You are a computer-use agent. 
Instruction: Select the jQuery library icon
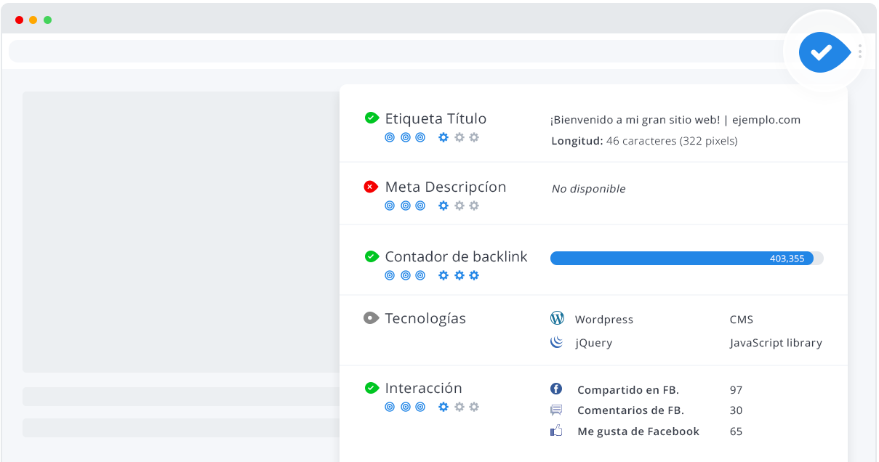point(557,342)
